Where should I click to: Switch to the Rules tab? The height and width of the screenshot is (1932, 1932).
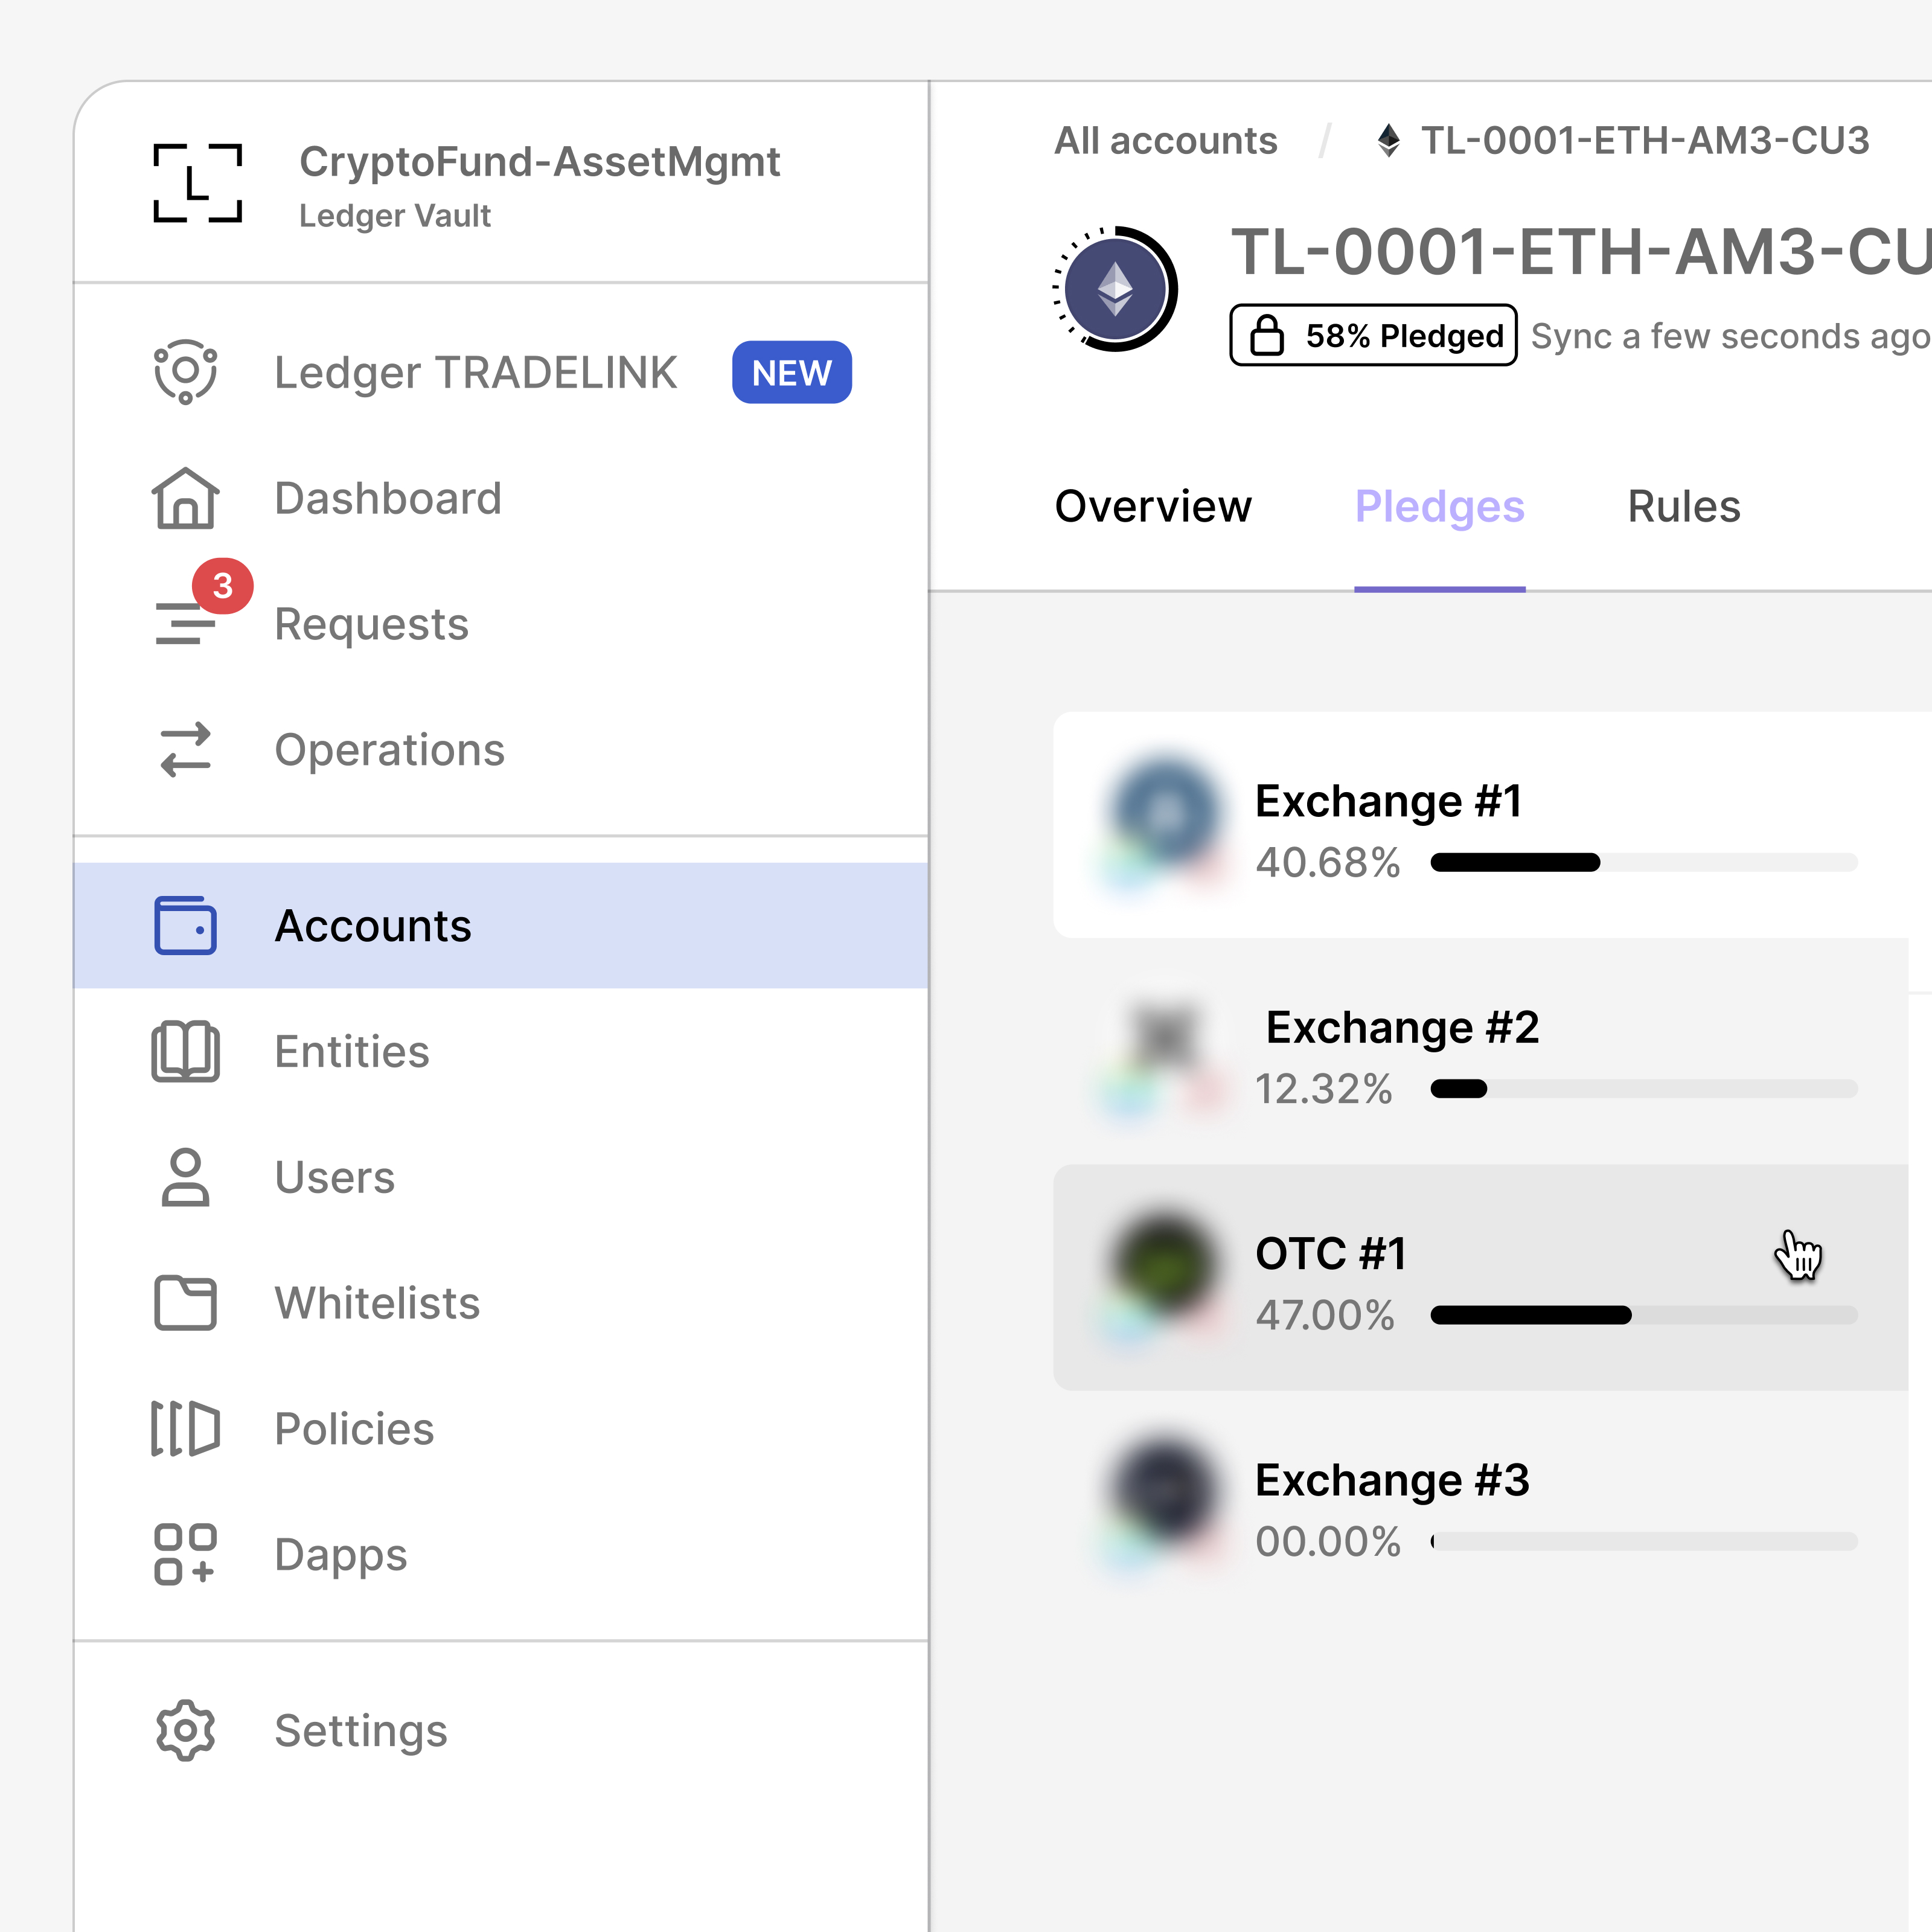[x=1684, y=507]
